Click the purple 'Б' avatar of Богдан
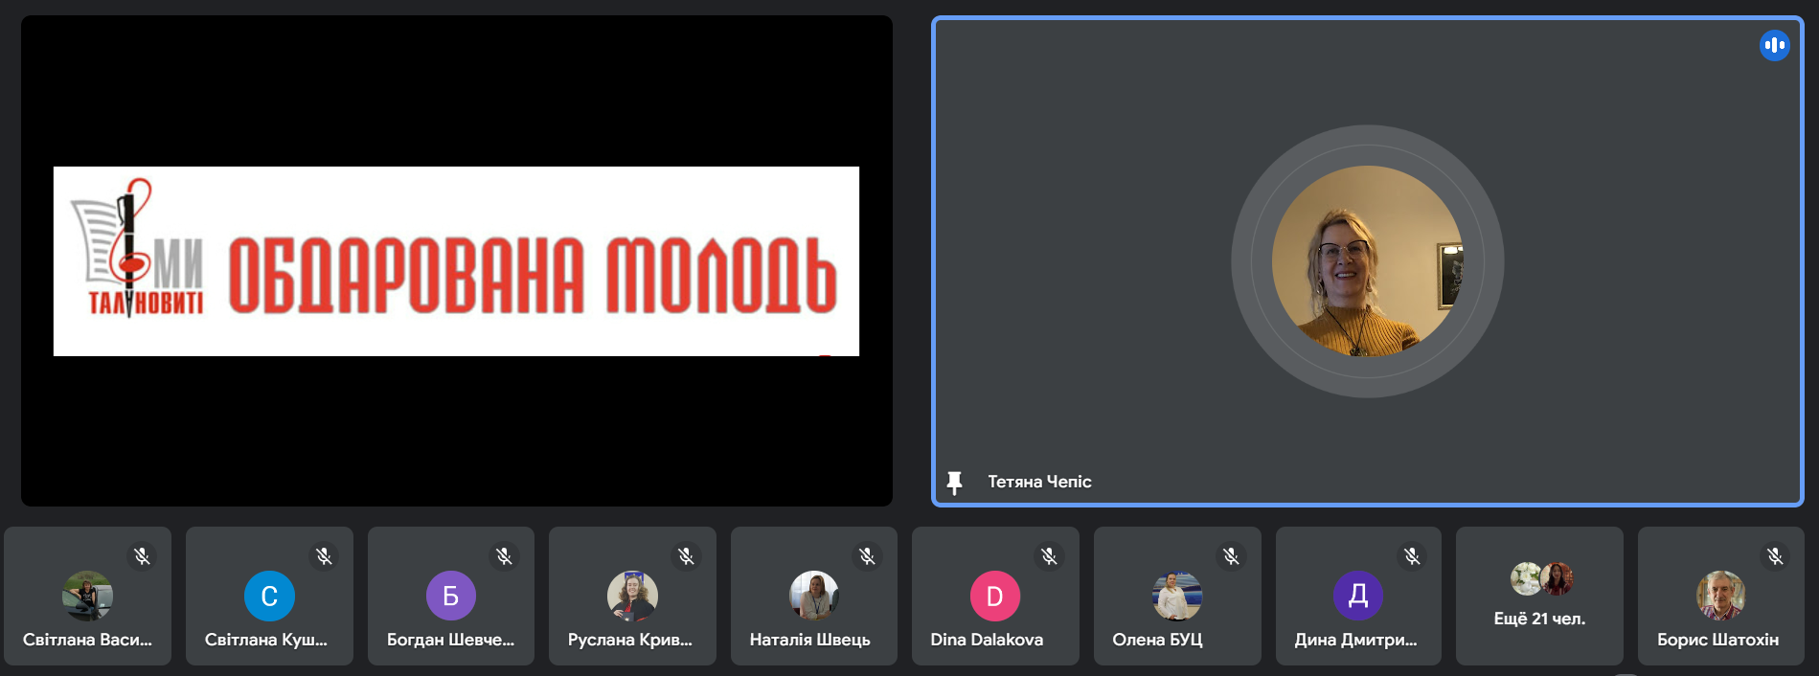This screenshot has width=1819, height=676. [450, 596]
